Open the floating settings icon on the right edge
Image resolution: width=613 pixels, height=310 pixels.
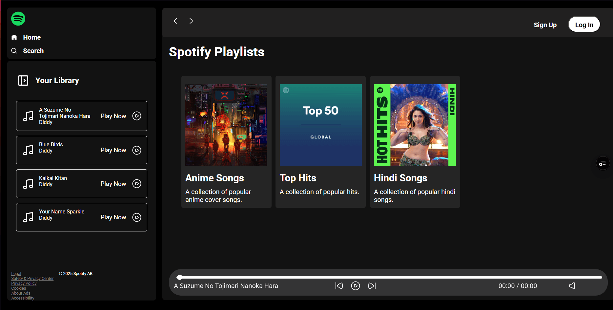pos(603,163)
